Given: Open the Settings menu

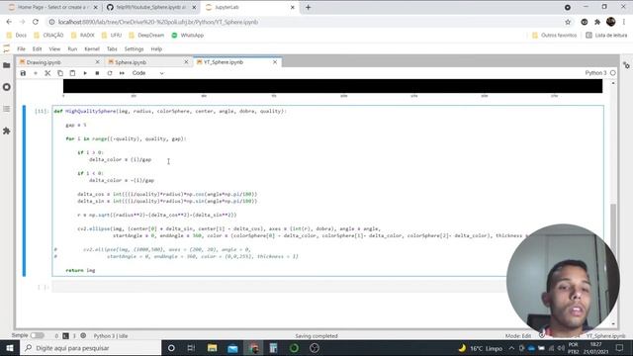Looking at the screenshot, I should [x=135, y=48].
